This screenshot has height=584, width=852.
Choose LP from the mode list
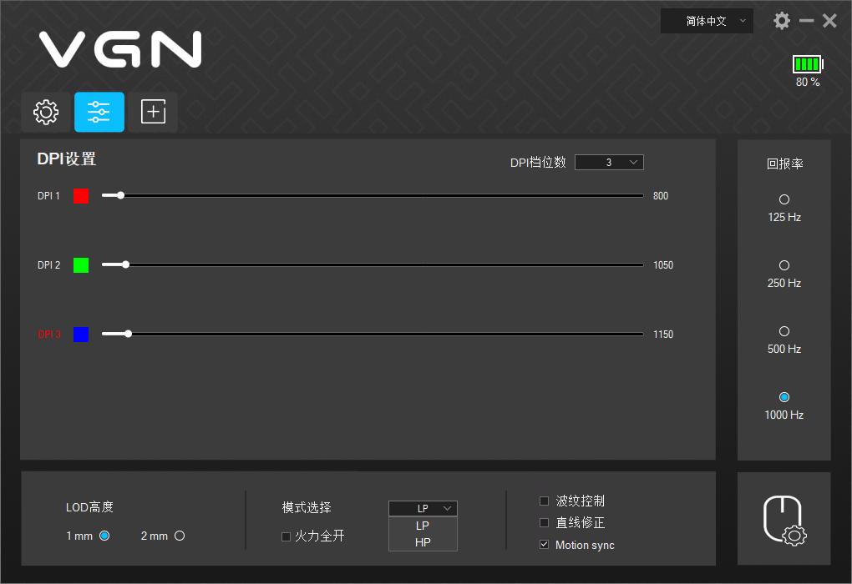coord(423,526)
